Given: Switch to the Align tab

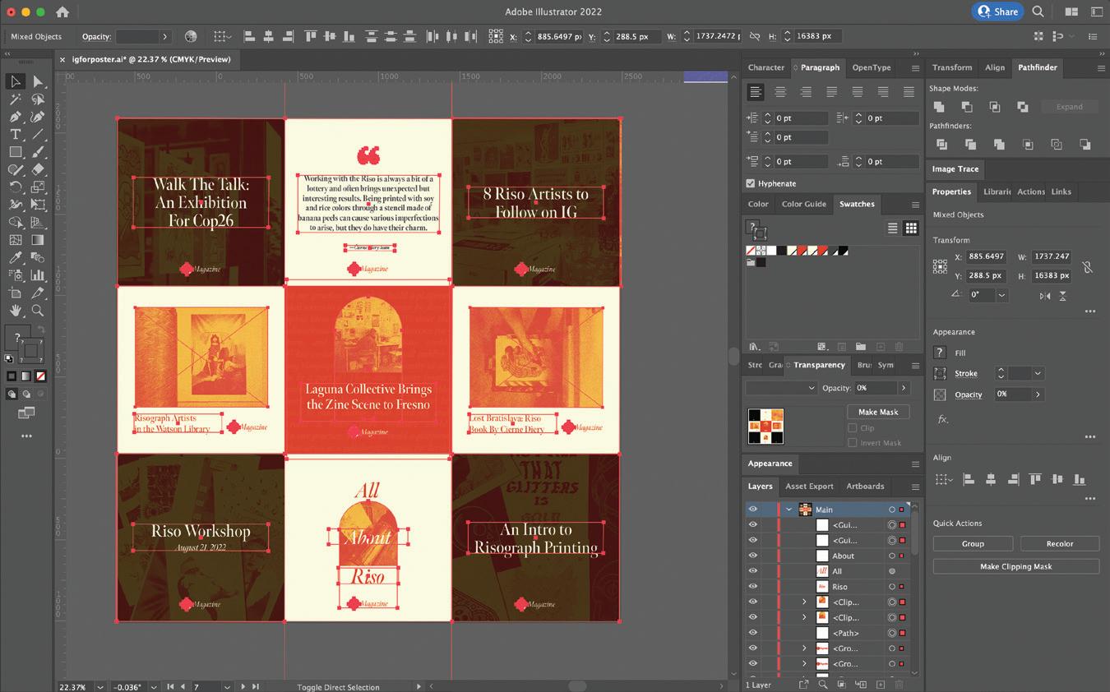Looking at the screenshot, I should 995,67.
